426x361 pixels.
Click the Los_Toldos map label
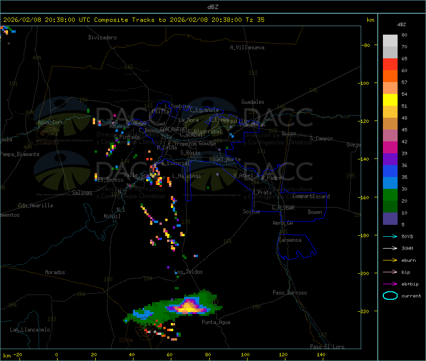pos(188,272)
